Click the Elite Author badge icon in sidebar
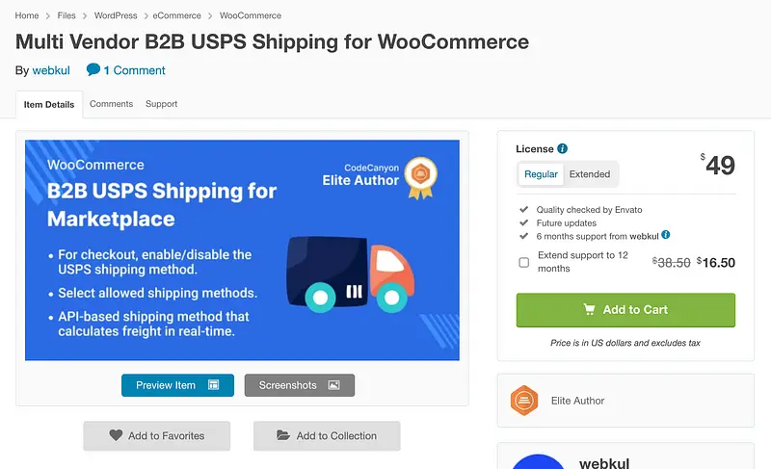This screenshot has height=469, width=771. pyautogui.click(x=523, y=400)
